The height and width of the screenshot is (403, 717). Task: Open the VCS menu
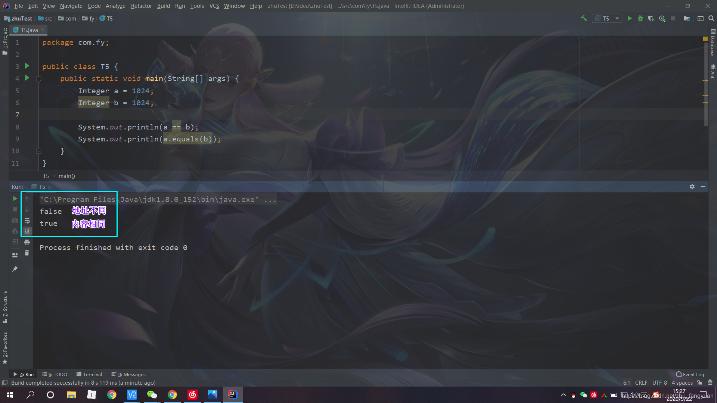214,6
